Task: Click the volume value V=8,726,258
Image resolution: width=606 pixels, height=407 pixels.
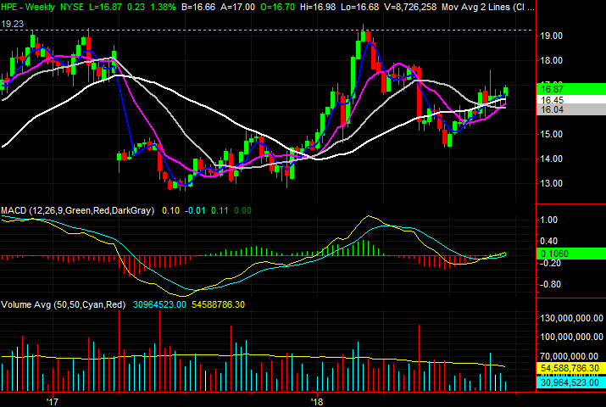Action: (410, 7)
